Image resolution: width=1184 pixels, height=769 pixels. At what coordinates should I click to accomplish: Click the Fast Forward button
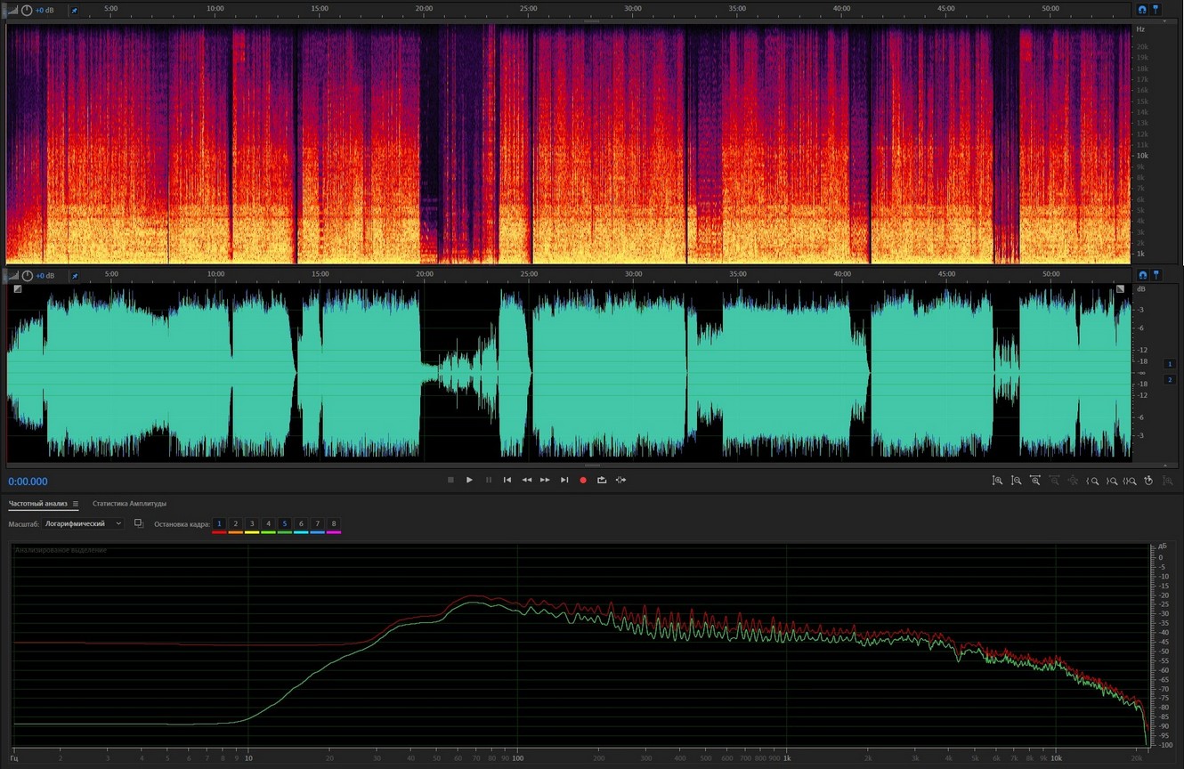tap(545, 480)
